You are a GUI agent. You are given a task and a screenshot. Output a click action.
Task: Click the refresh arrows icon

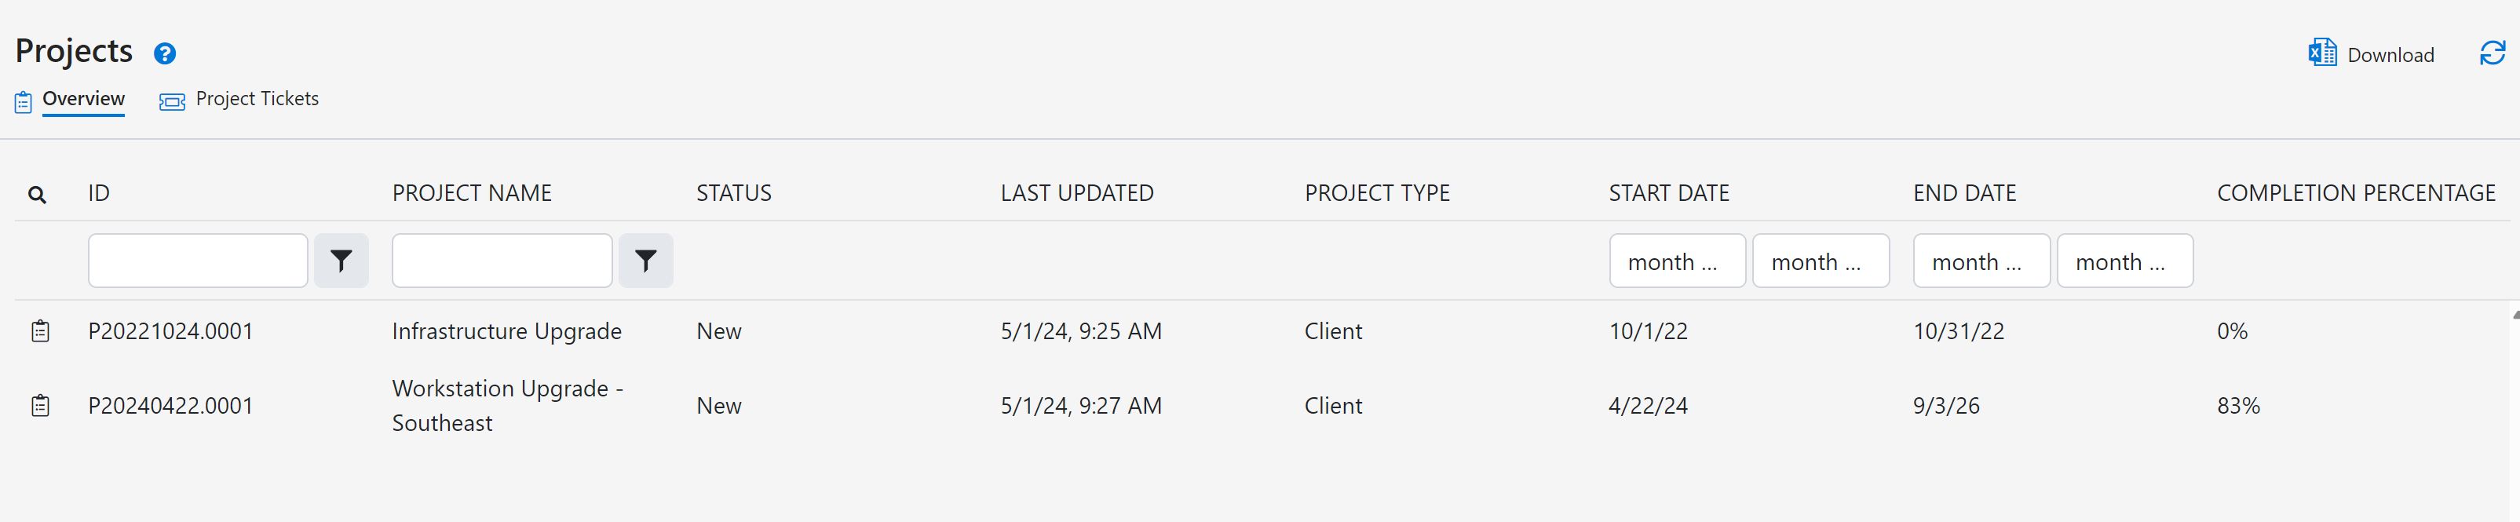coord(2492,53)
